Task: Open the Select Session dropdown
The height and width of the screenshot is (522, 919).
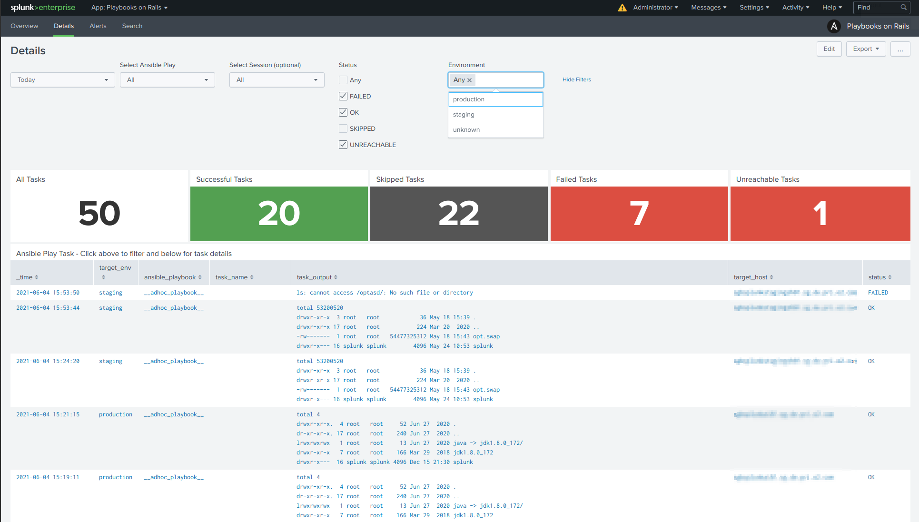Action: pyautogui.click(x=277, y=80)
